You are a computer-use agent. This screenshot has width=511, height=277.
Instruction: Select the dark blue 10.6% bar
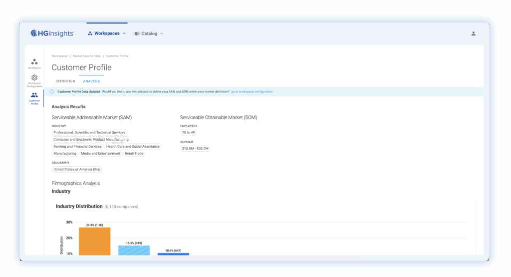[173, 254]
